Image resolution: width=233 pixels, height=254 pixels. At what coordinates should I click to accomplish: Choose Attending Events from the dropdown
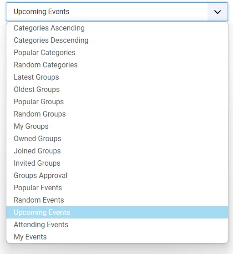[x=117, y=225]
